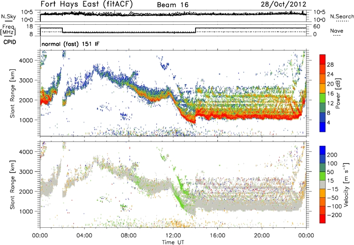Click the "60" tick on the Nave axis

[x=316, y=27]
